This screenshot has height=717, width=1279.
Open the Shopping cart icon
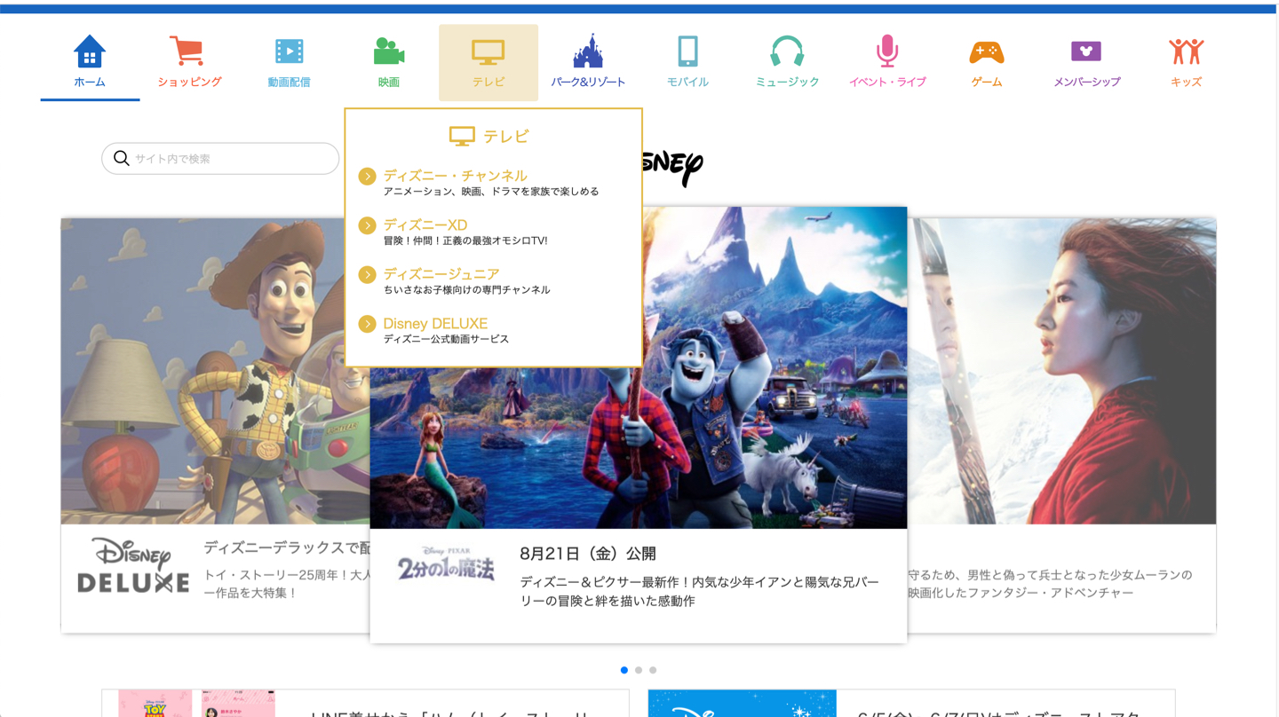(x=188, y=52)
